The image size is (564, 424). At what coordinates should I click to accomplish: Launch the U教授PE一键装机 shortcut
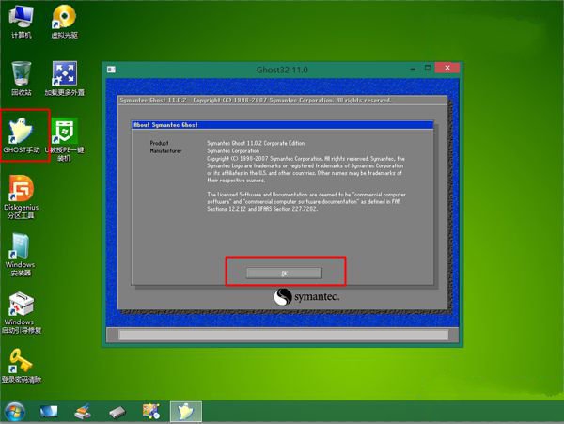(64, 139)
